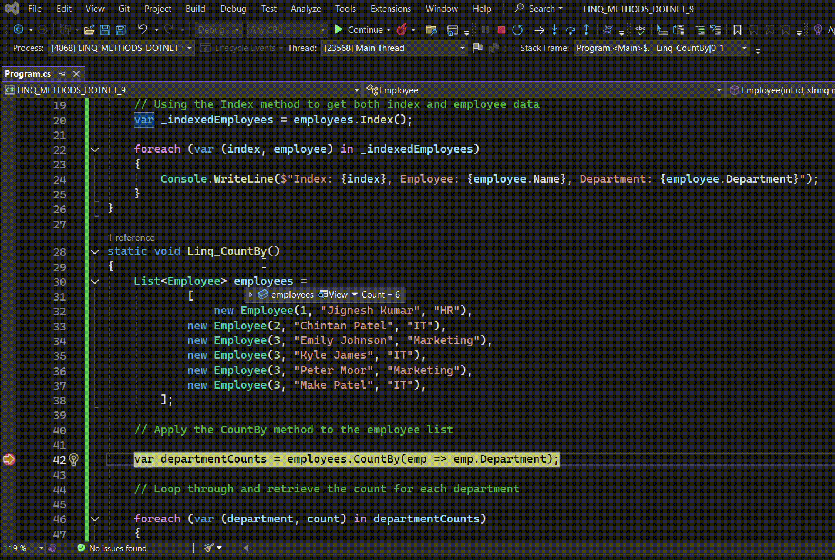Open the 119% zoom level selector
This screenshot has height=560, width=835.
point(23,548)
